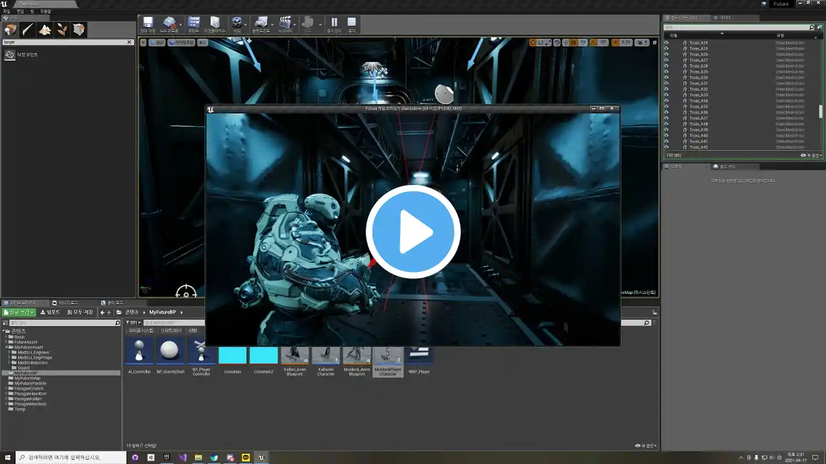This screenshot has height=464, width=826.
Task: Stop the play session
Action: [x=352, y=24]
